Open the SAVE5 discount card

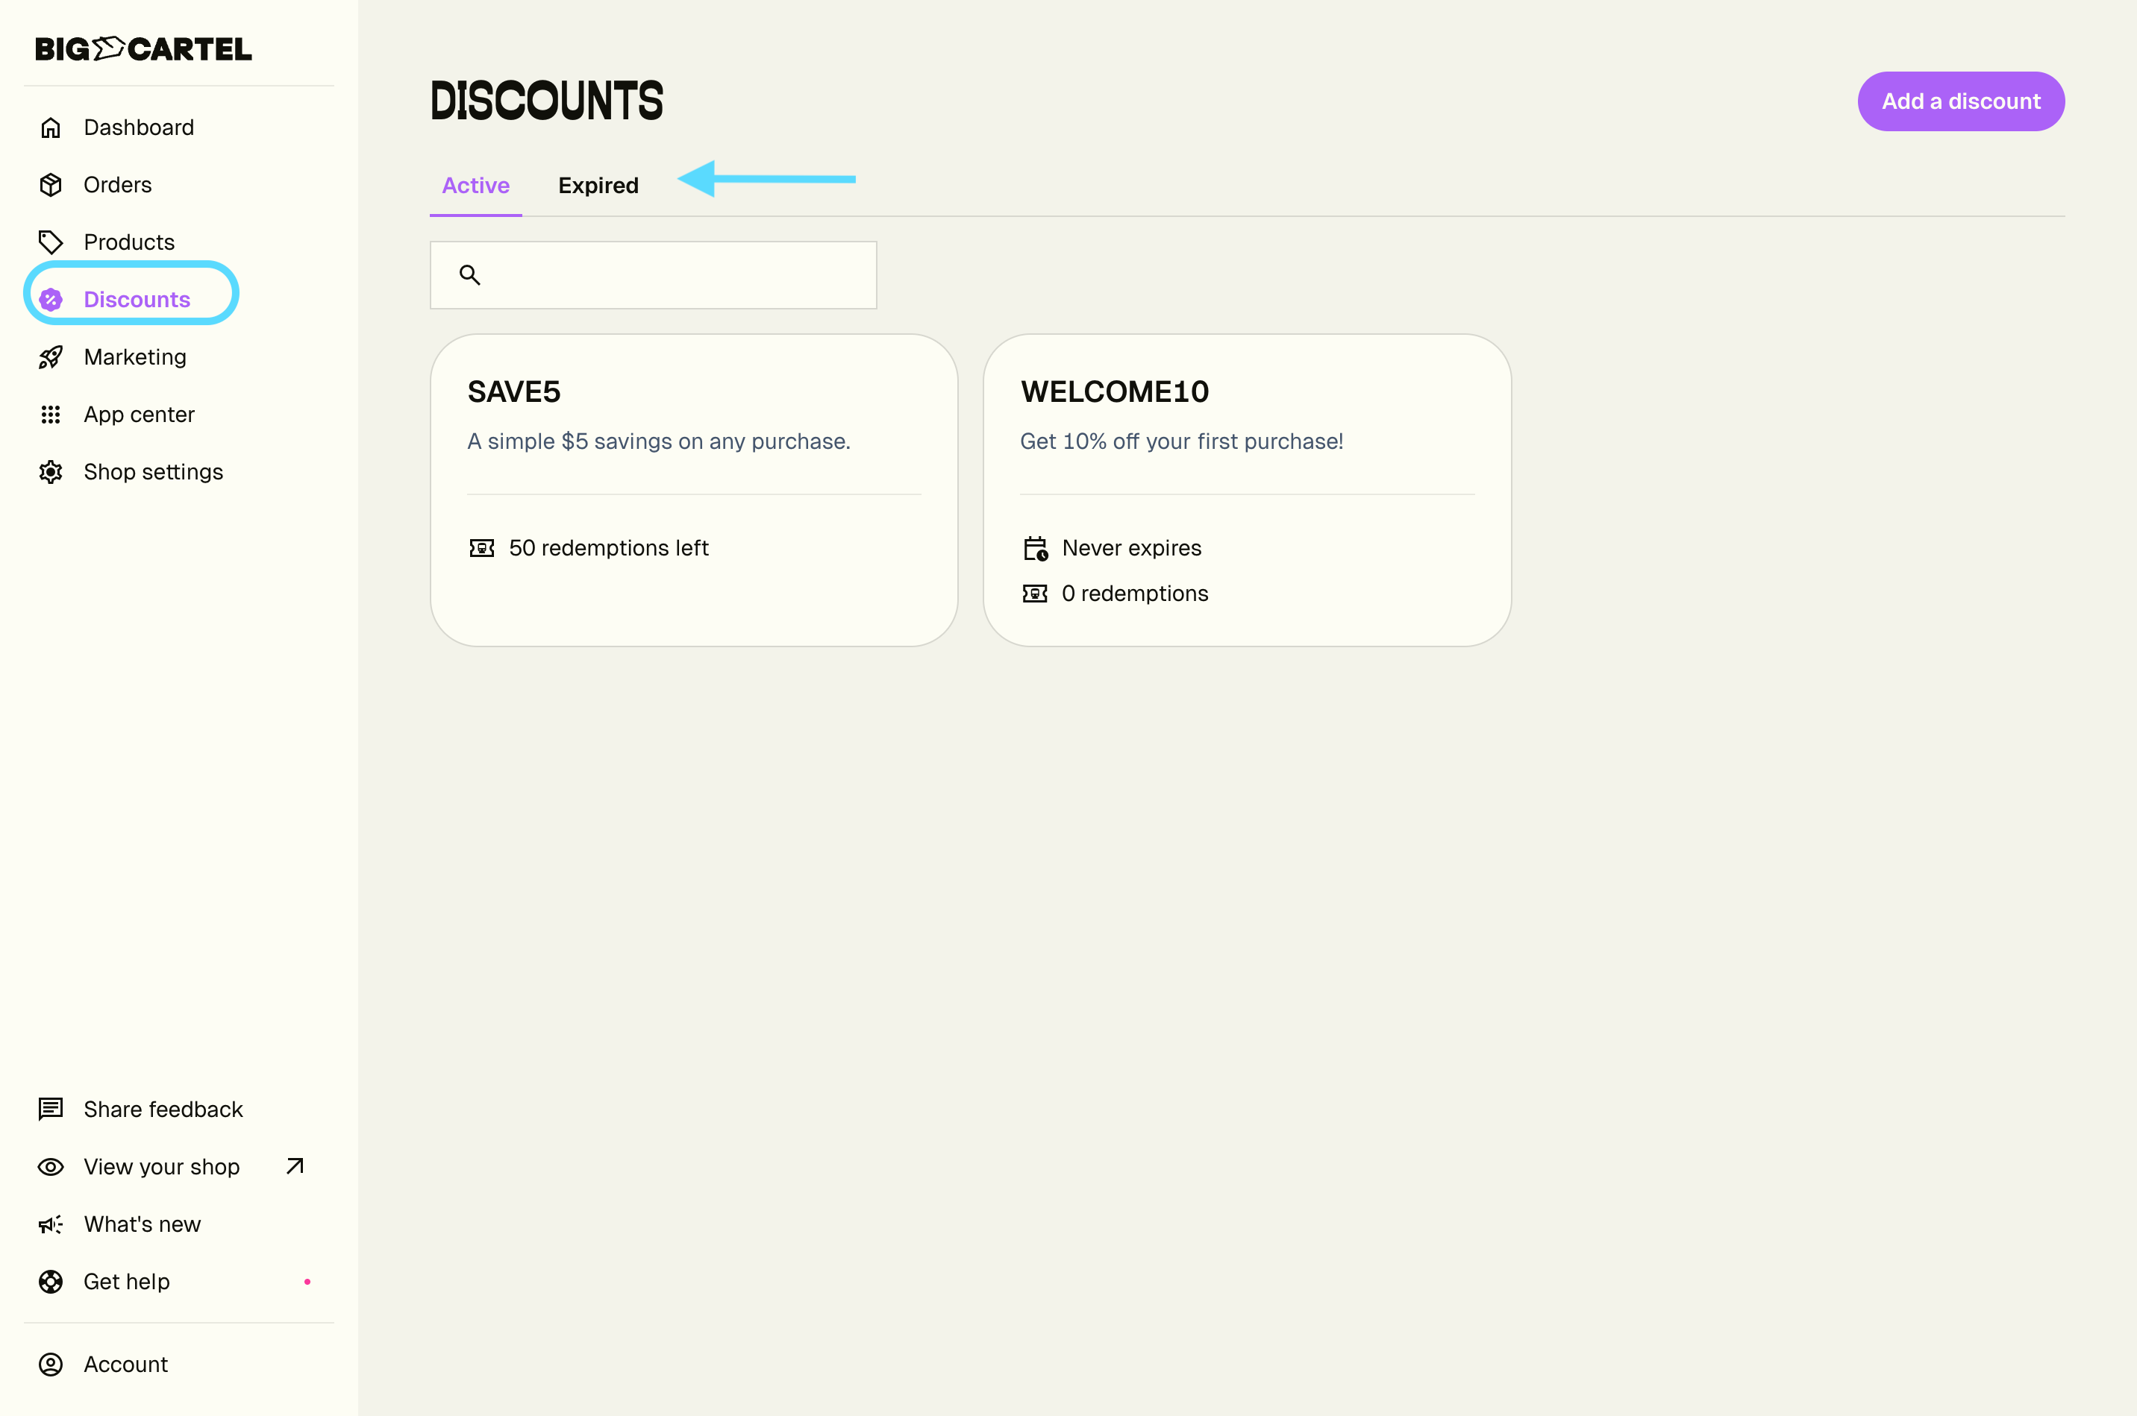(693, 489)
